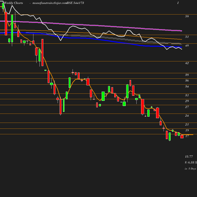This screenshot has width=197, height=197.
Task: Click the last price value 15.77
Action: [189, 156]
